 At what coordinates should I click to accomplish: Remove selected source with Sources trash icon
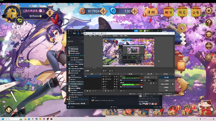tap(106, 91)
